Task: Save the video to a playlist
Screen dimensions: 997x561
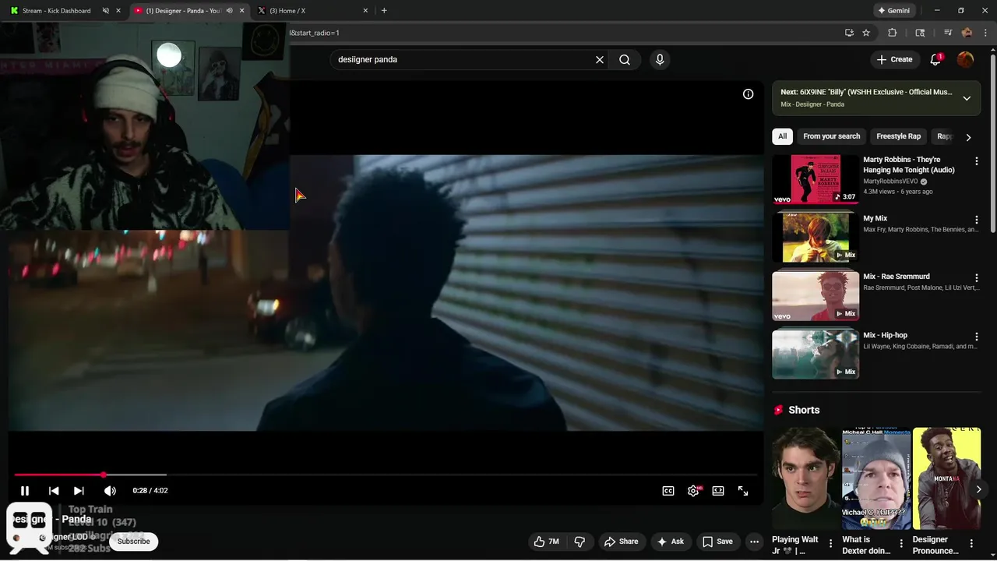Action: [717, 542]
